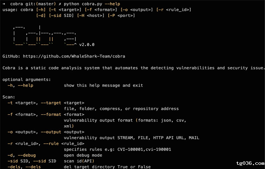Click the 'optional arguments:' heading
The image size is (265, 169).
27,80
